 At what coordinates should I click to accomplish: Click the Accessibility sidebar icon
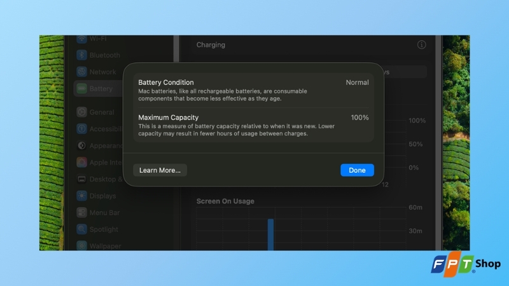(x=82, y=129)
